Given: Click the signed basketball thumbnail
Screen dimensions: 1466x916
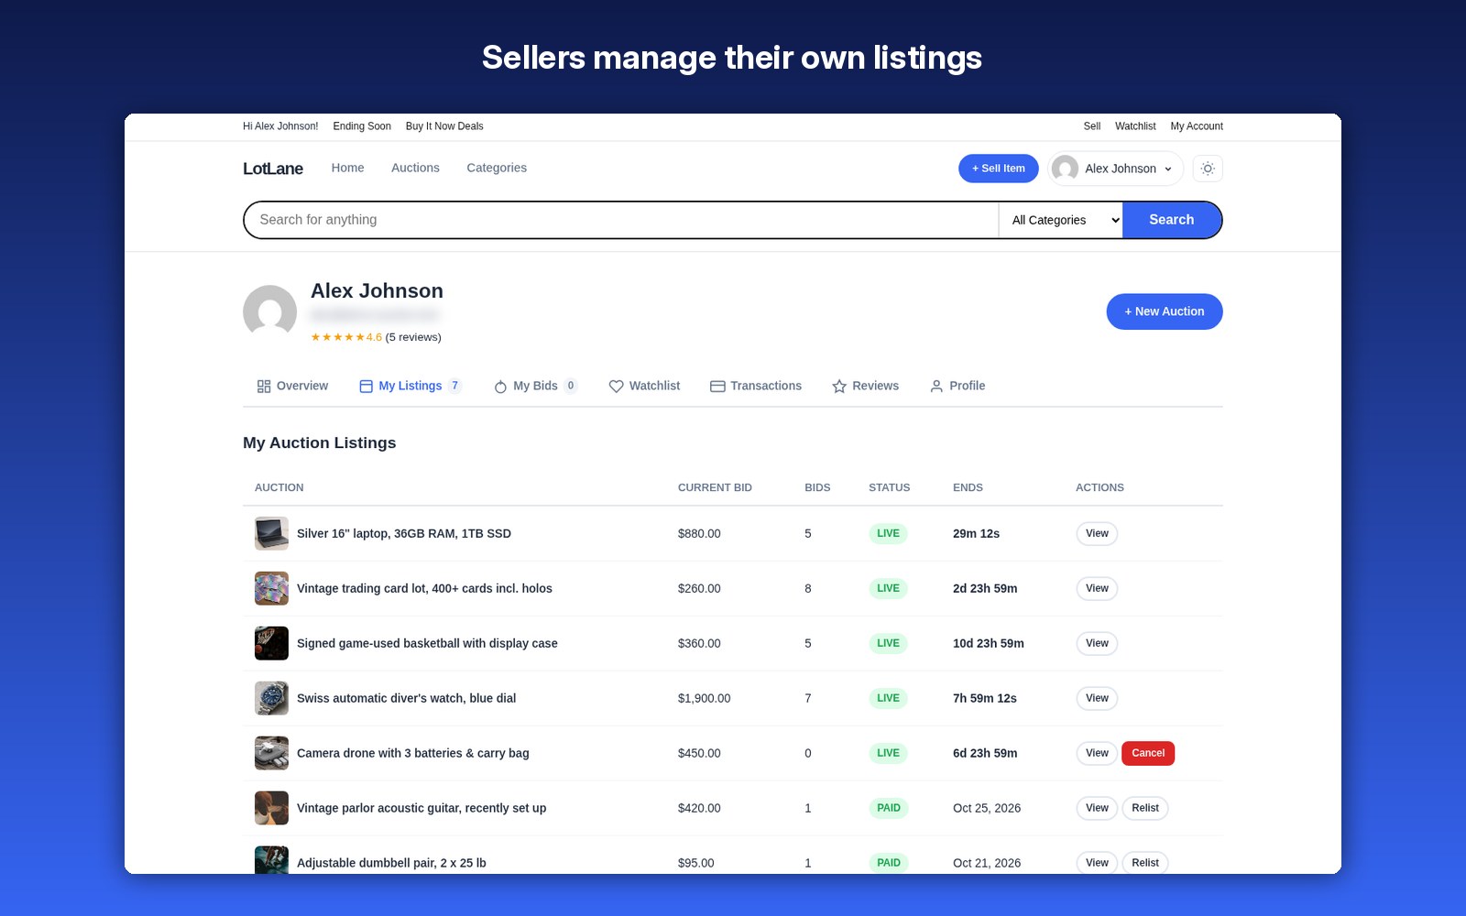Looking at the screenshot, I should [x=271, y=643].
